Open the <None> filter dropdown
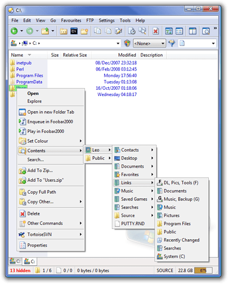The width and height of the screenshot is (228, 284). tap(149, 43)
